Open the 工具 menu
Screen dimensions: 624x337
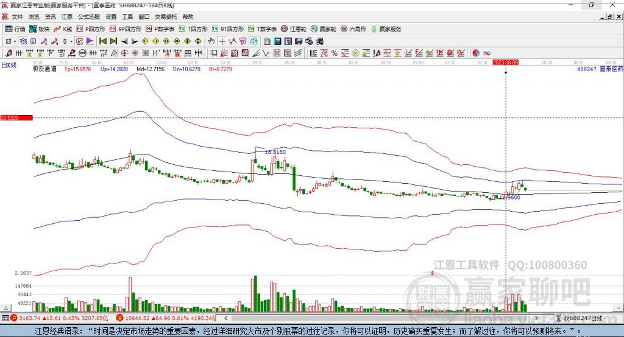click(127, 16)
